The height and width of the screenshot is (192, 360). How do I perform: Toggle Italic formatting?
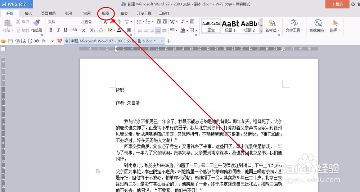58,30
